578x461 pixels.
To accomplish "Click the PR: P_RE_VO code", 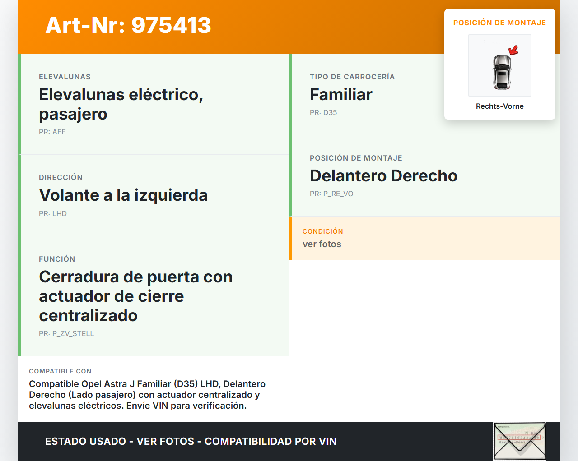I will pyautogui.click(x=331, y=194).
